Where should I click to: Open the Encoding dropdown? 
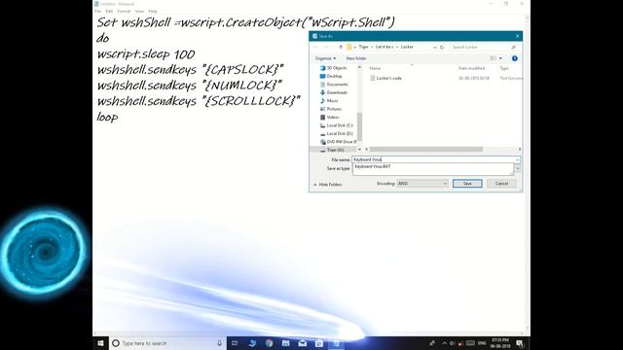(422, 184)
